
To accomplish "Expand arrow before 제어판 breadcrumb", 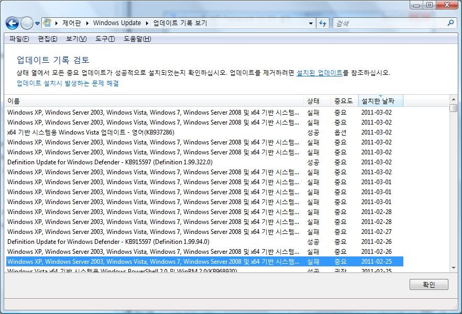I will pyautogui.click(x=56, y=23).
